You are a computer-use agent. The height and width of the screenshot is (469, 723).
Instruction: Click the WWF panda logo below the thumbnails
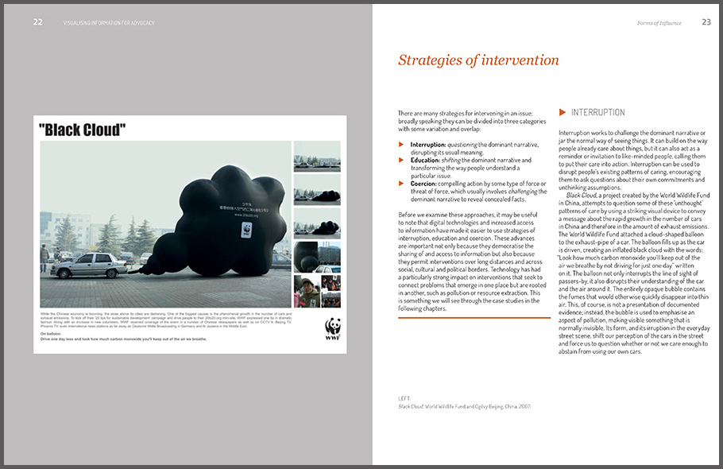click(332, 329)
